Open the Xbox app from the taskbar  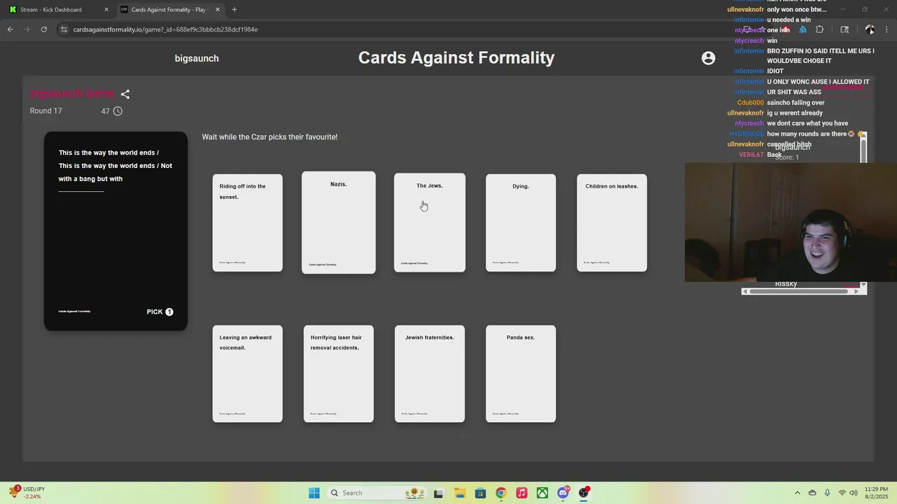(542, 493)
